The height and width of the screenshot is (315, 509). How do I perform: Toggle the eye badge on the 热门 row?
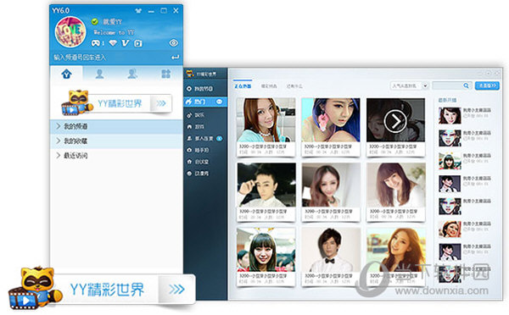point(220,102)
